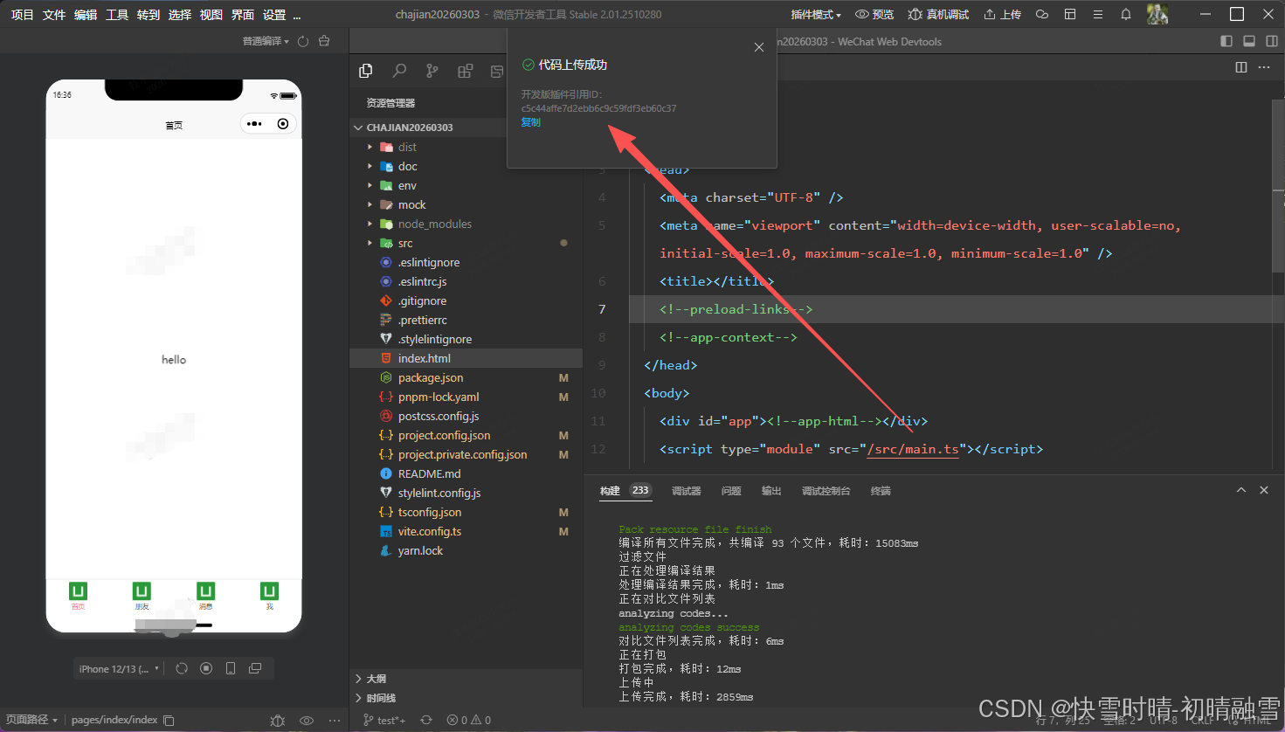Click the 真机调试 remote debug button
This screenshot has height=732, width=1285.
point(939,15)
